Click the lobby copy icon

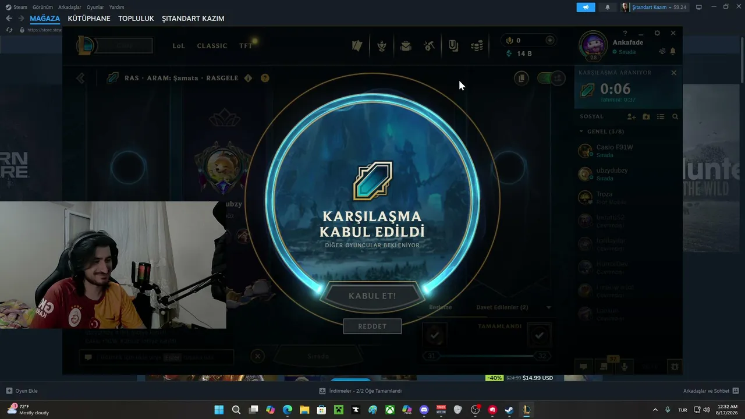(521, 78)
